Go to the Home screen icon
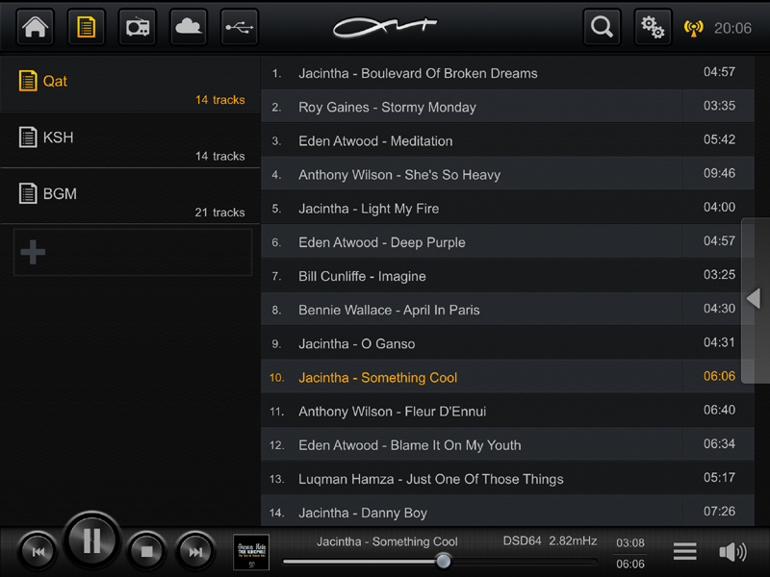 [x=36, y=27]
